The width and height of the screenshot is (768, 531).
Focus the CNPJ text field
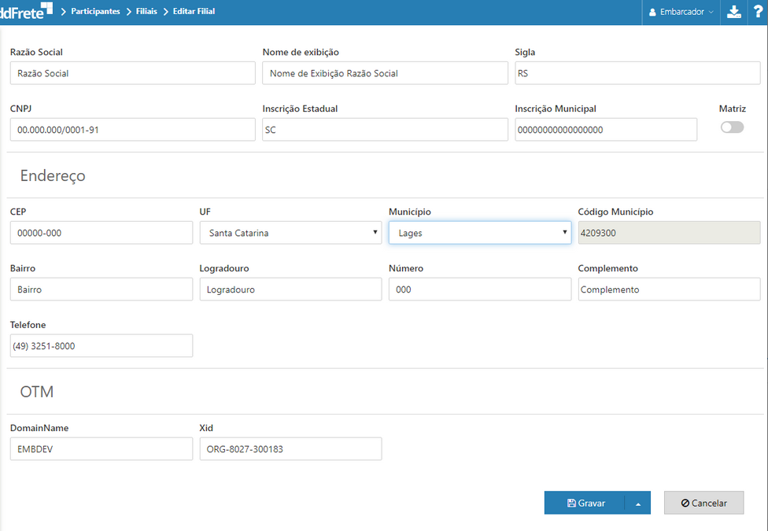pyautogui.click(x=132, y=130)
